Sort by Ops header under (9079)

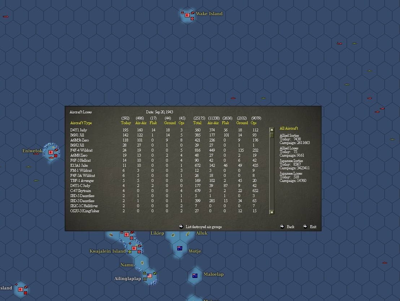(x=253, y=123)
